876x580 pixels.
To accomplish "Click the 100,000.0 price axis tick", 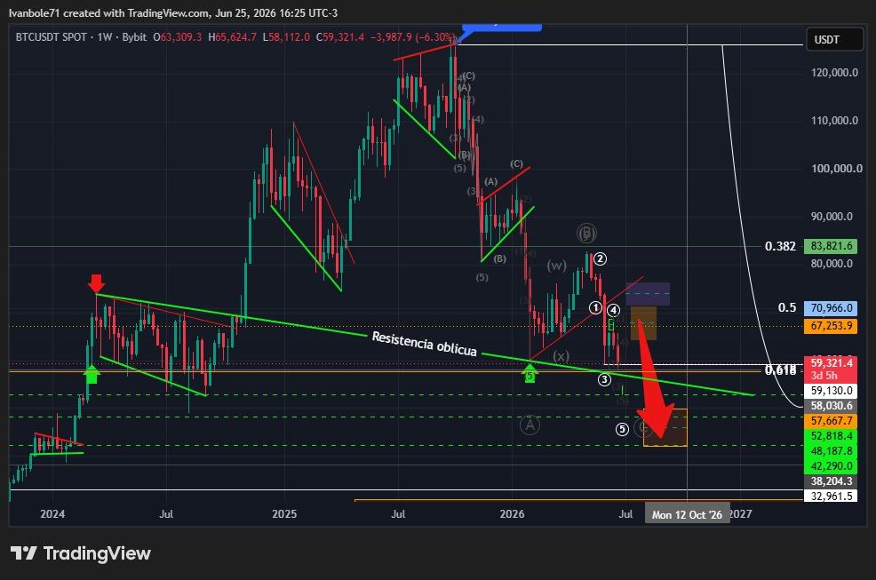I will pyautogui.click(x=836, y=169).
